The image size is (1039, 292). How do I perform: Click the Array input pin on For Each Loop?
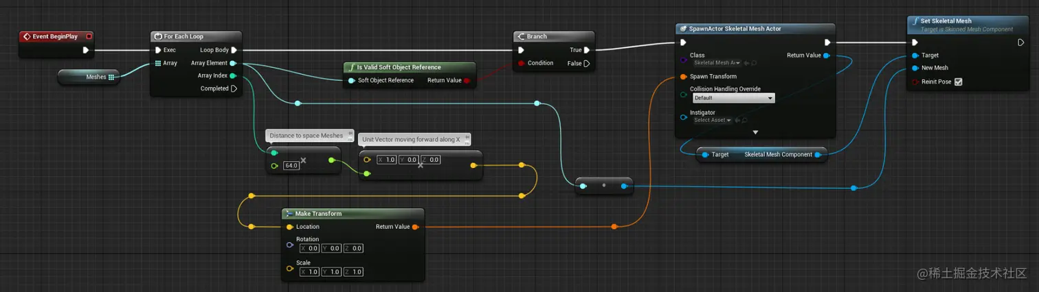click(x=158, y=63)
